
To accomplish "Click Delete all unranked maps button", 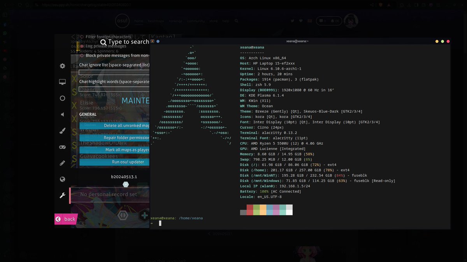I will click(114, 126).
